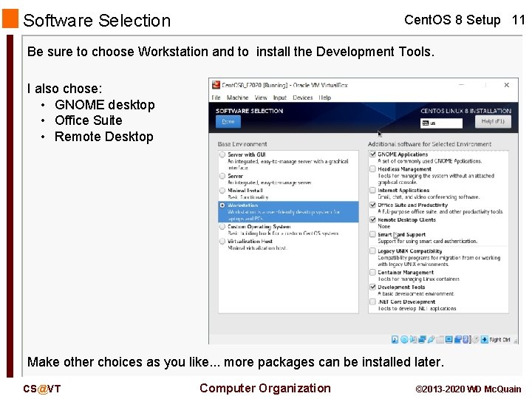Click the 'Right Ctrl' host key label

coord(499,340)
